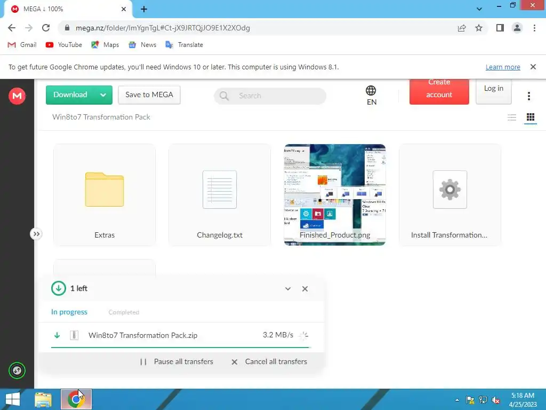Click the Log in button
The width and height of the screenshot is (546, 410).
click(x=493, y=91)
